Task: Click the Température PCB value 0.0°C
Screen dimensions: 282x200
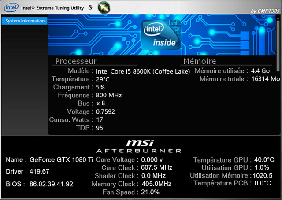Action: click(x=263, y=183)
